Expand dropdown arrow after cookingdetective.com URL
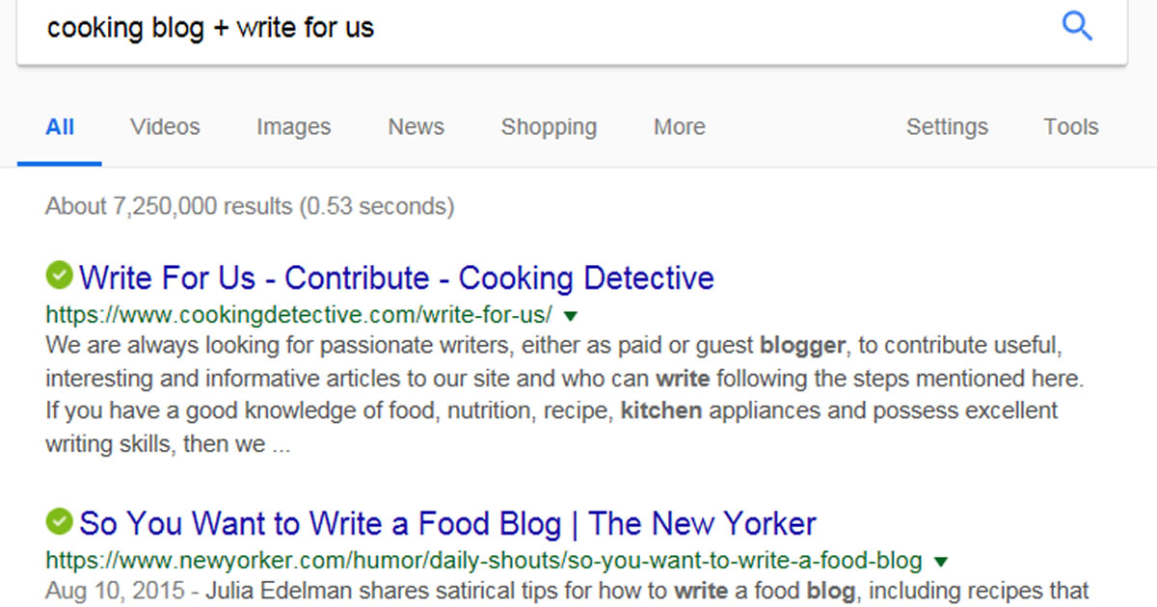This screenshot has width=1157, height=607. coord(569,315)
